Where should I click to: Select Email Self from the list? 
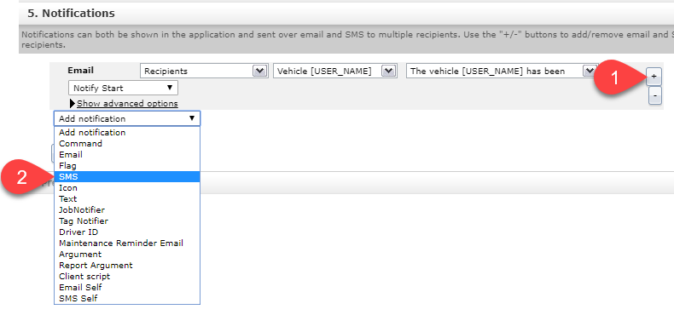(127, 288)
